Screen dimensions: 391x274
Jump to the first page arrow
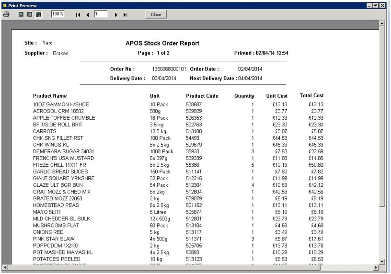79,15
